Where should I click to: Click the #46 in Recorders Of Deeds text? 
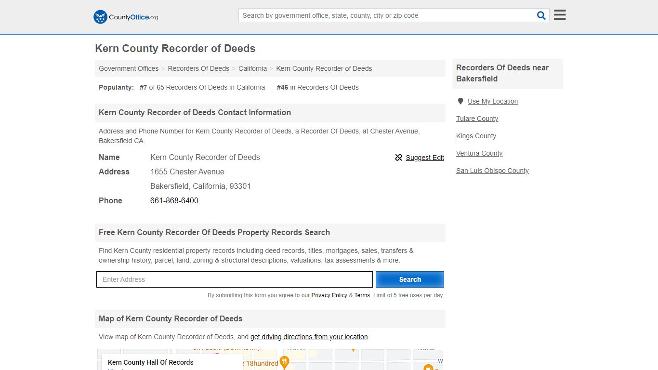[318, 87]
